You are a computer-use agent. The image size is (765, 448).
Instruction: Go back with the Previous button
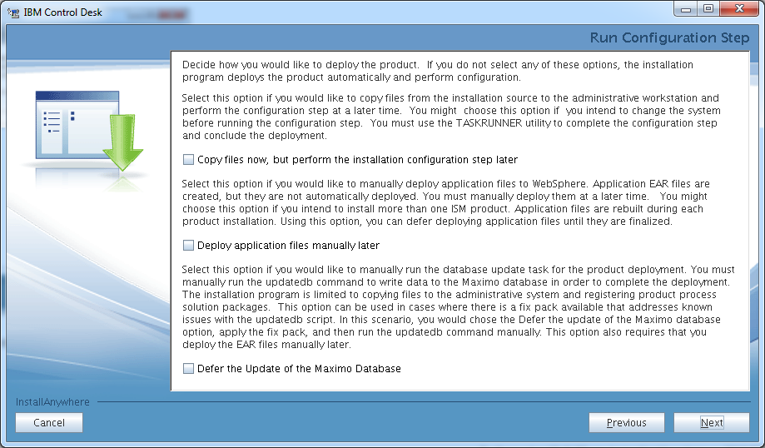point(627,423)
